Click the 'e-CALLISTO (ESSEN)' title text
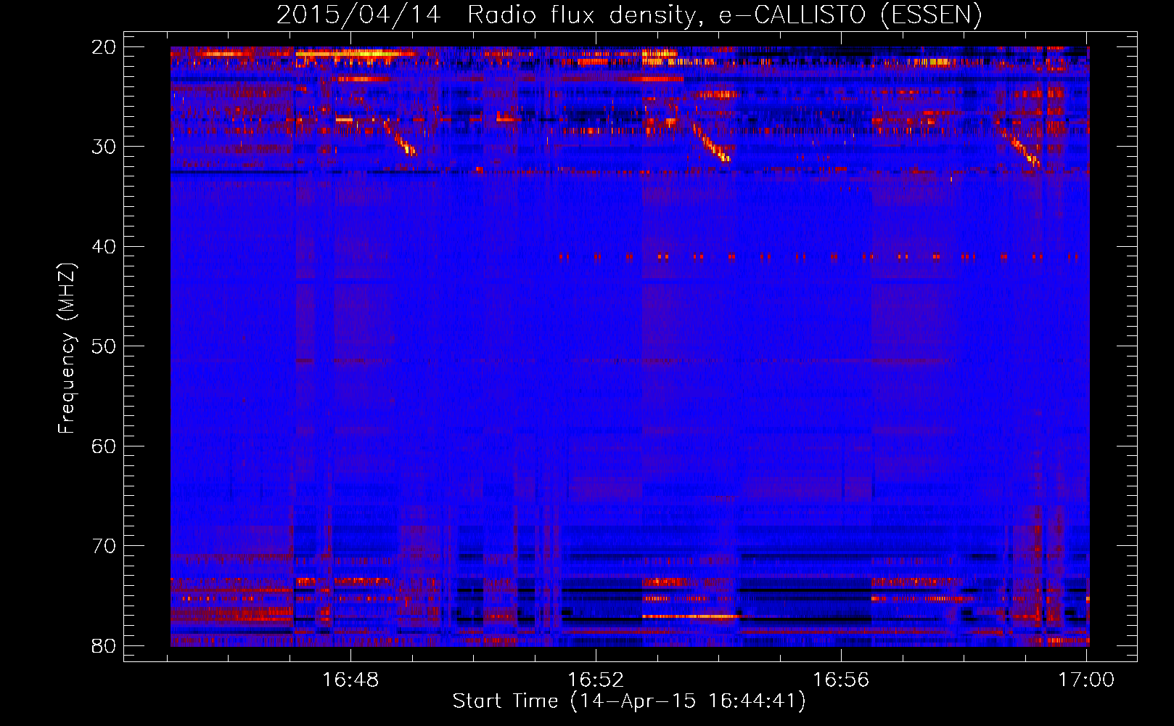 coord(850,15)
